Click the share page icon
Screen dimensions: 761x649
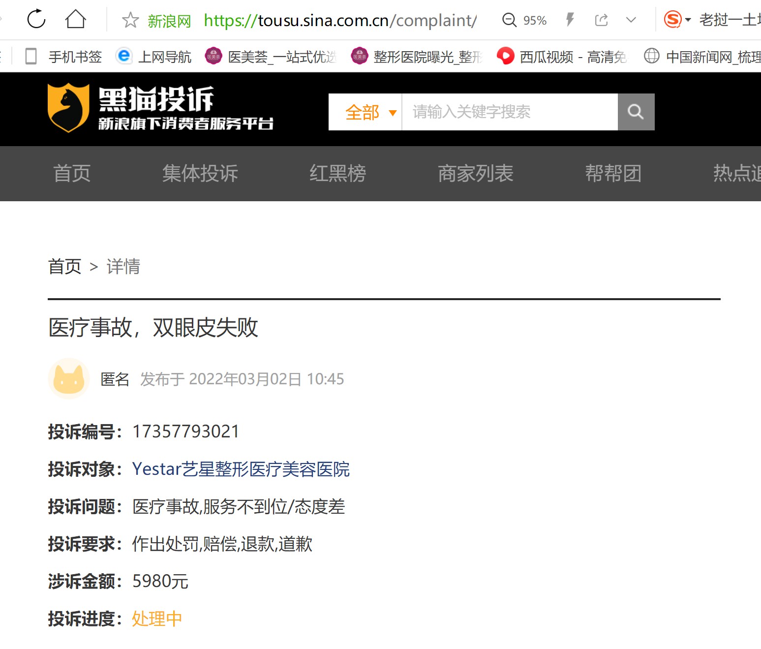pyautogui.click(x=601, y=20)
